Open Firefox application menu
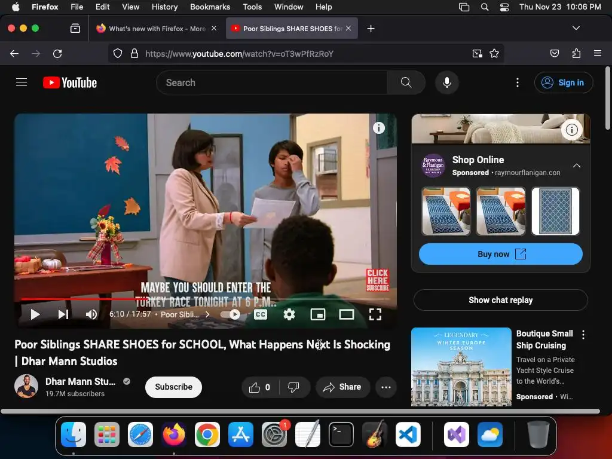This screenshot has width=612, height=459. tap(598, 53)
